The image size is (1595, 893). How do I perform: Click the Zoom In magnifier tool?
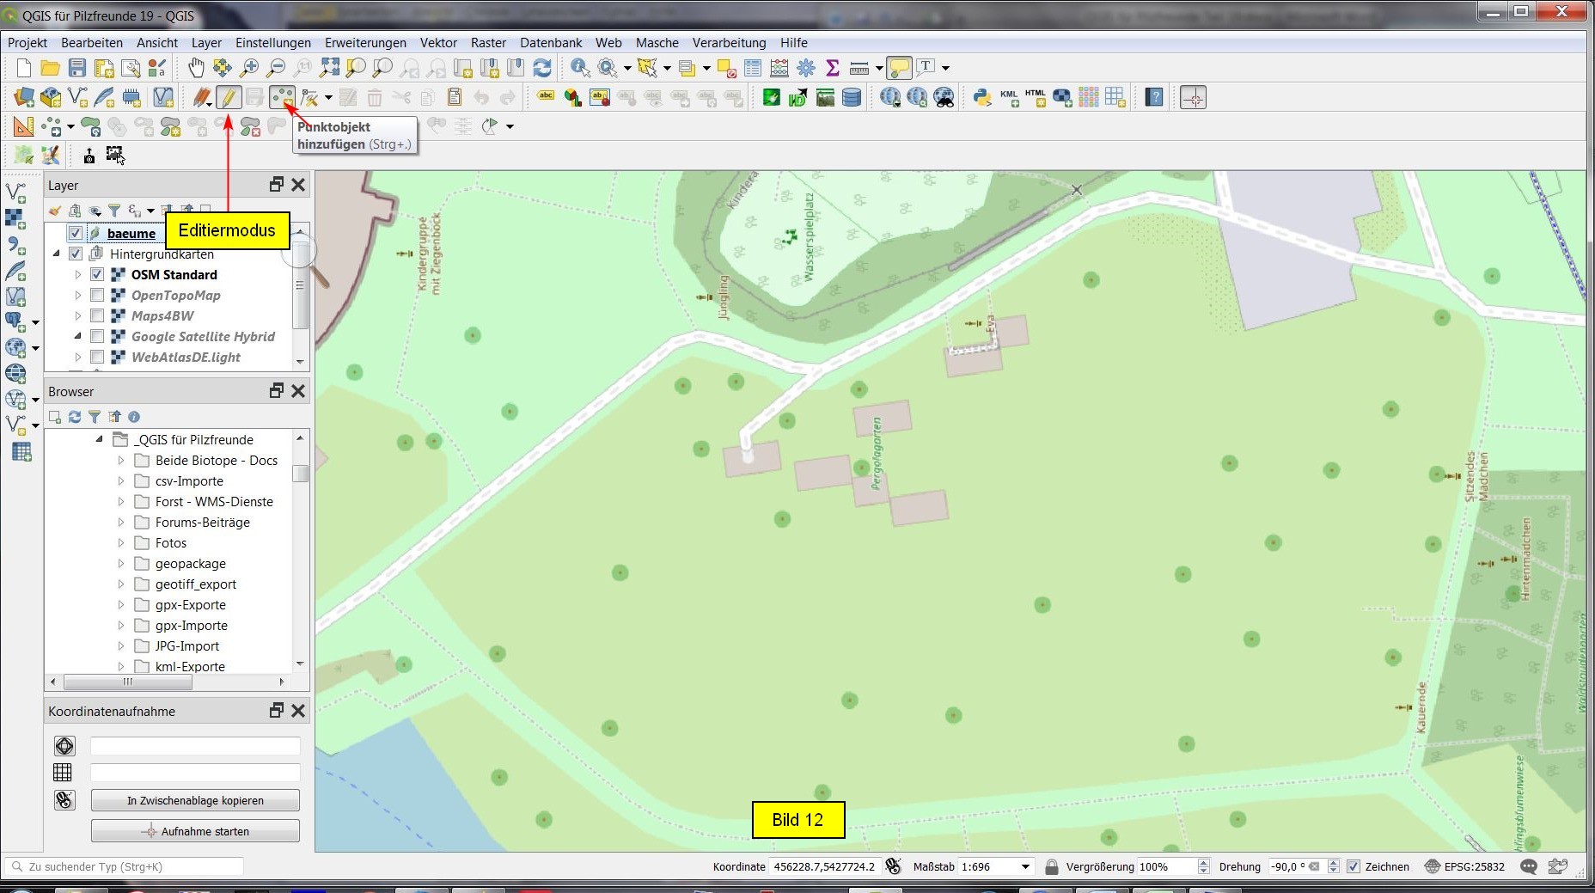pos(249,68)
